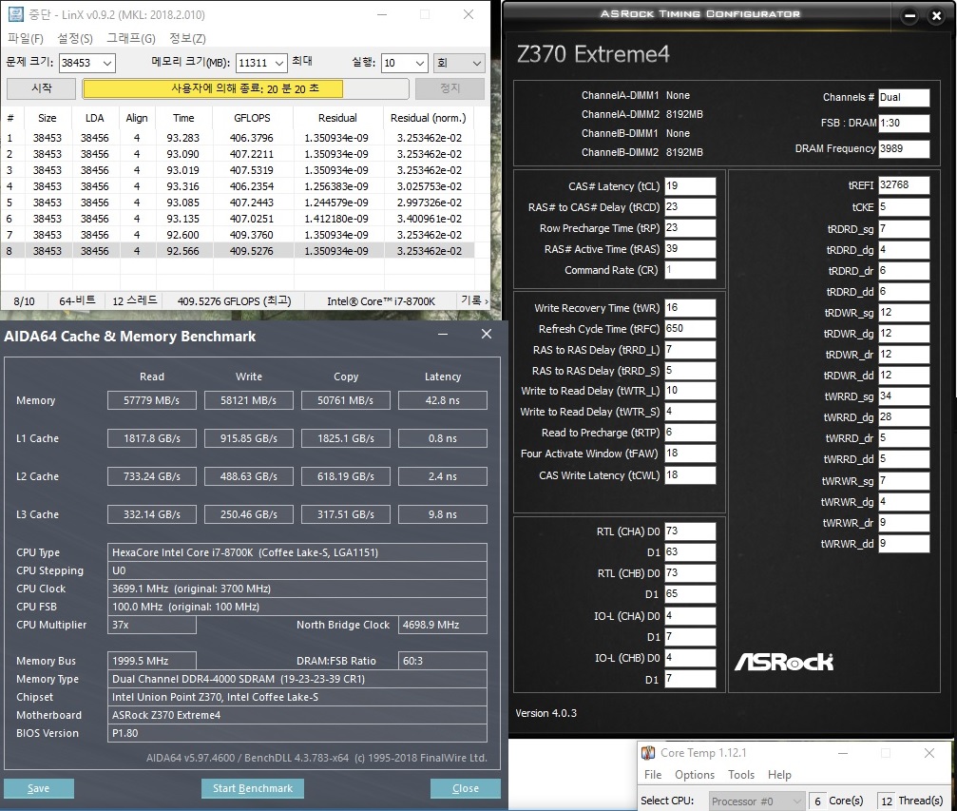Select LinX result row 1 with 406.3796 GFLOPS
This screenshot has height=811, width=957.
tap(237, 138)
